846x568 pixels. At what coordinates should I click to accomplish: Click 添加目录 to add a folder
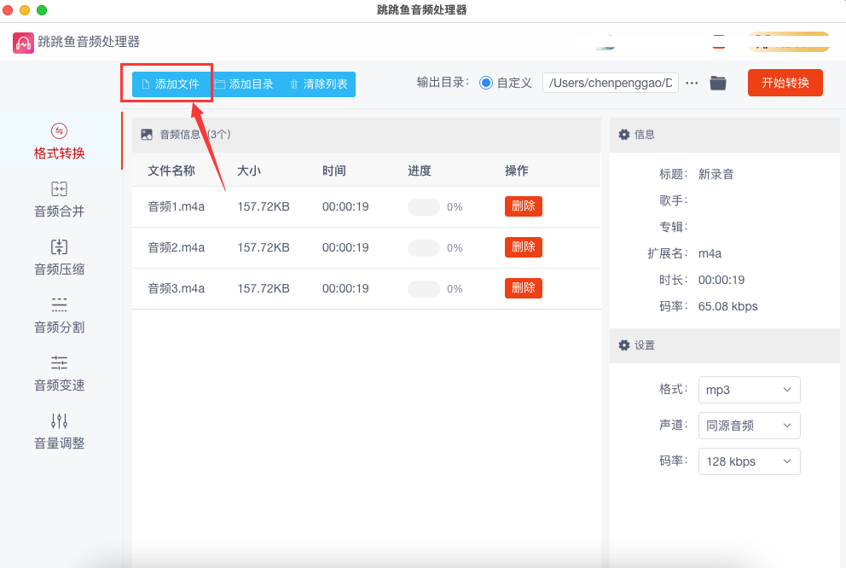point(244,84)
